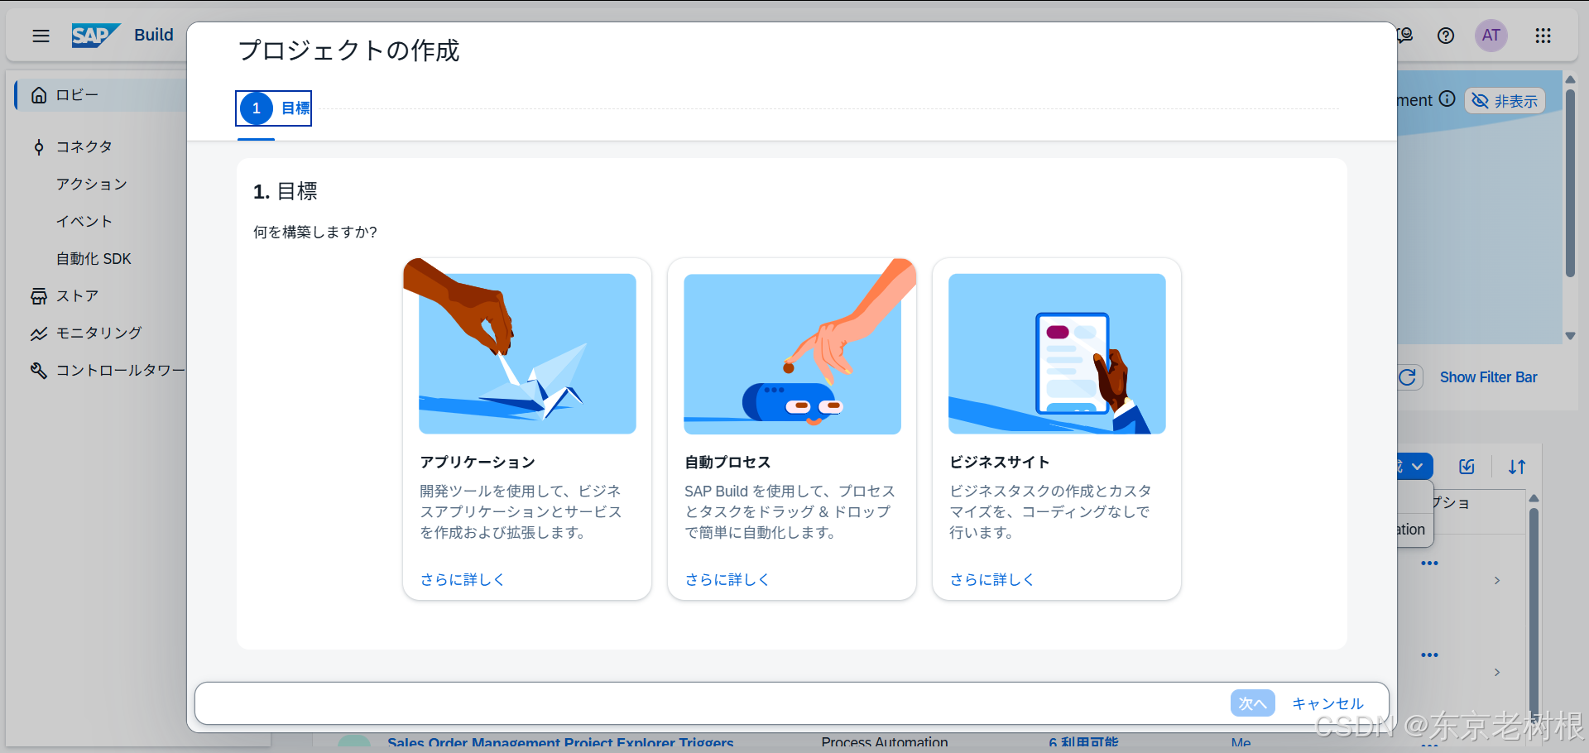Expand the blue dropdown arrow button
The width and height of the screenshot is (1589, 753).
pyautogui.click(x=1416, y=467)
